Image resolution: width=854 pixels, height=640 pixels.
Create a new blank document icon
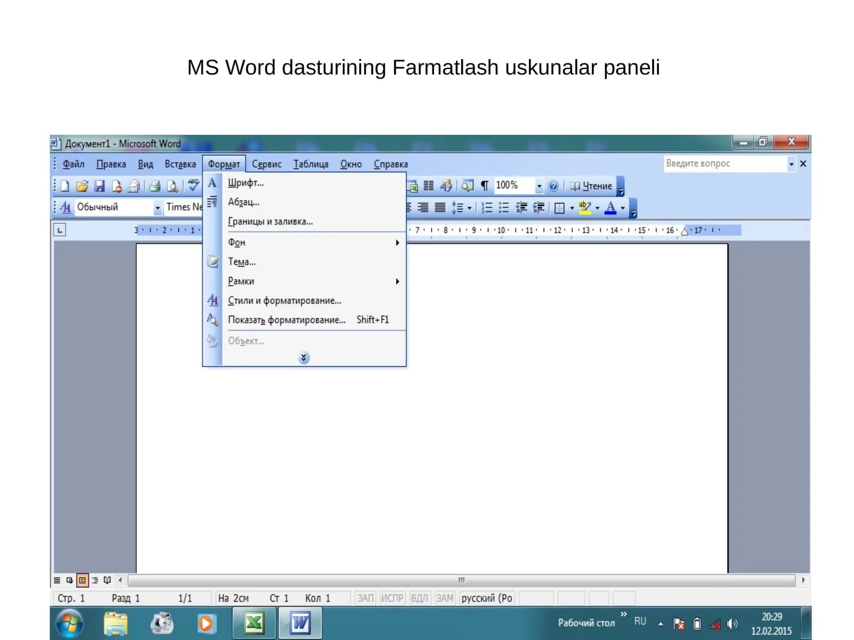coord(65,186)
